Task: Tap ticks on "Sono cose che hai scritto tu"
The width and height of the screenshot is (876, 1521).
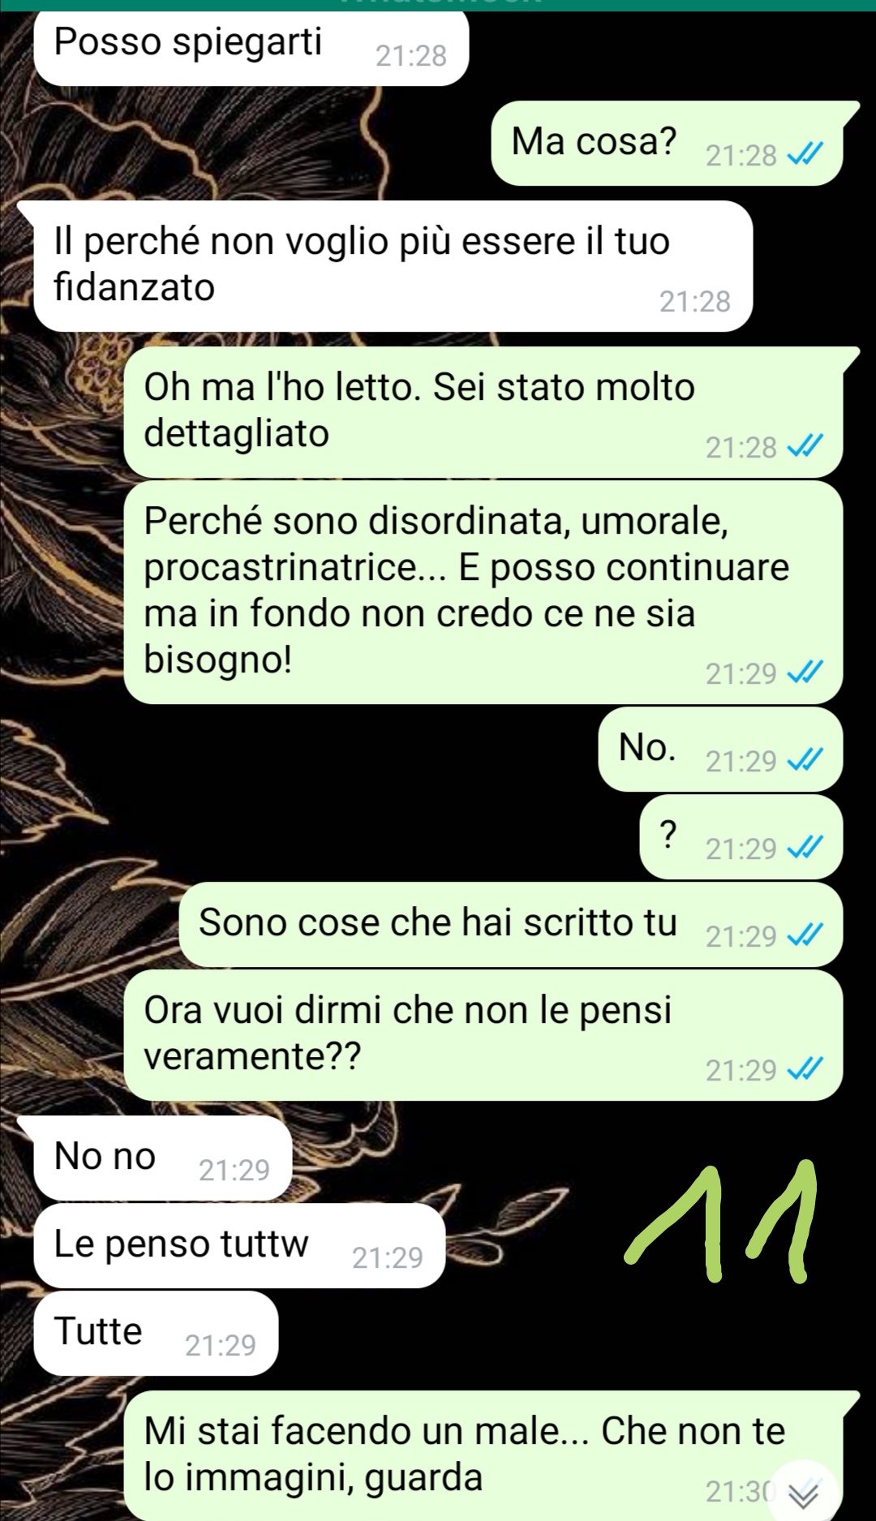Action: click(805, 935)
